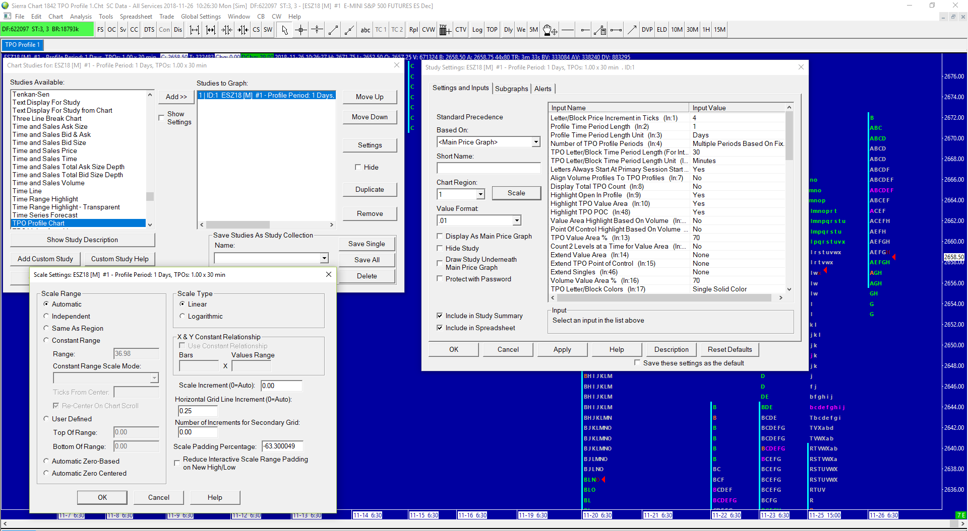Image resolution: width=968 pixels, height=531 pixels.
Task: Open the Chart Region dropdown
Action: [480, 194]
